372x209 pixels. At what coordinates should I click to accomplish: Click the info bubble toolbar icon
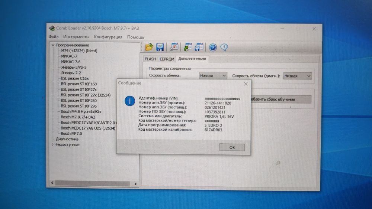[x=224, y=47]
